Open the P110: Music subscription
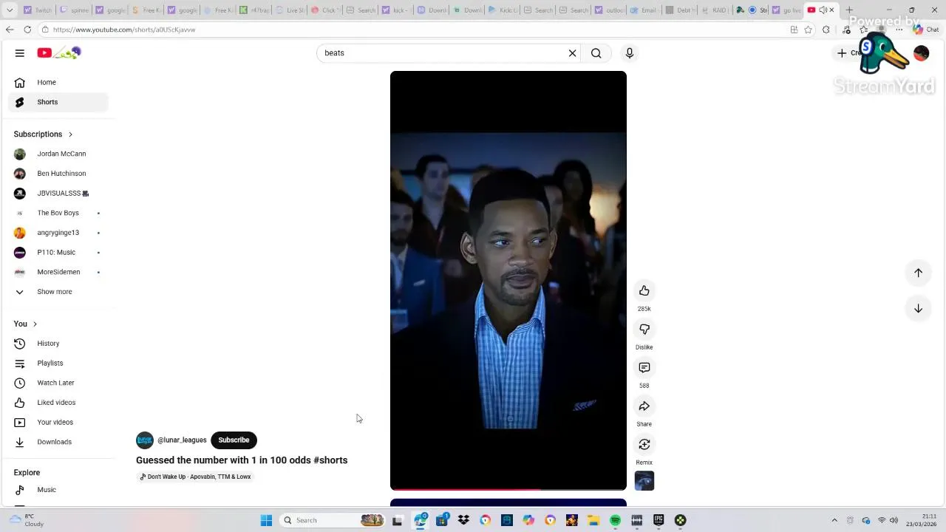 point(58,253)
